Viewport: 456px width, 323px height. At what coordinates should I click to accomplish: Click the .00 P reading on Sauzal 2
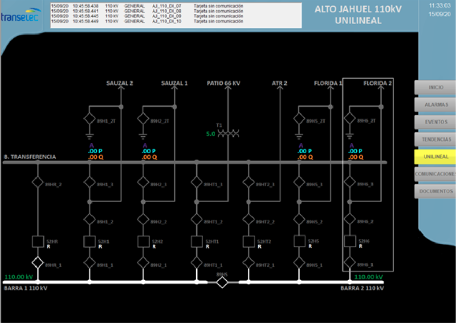tap(95, 151)
